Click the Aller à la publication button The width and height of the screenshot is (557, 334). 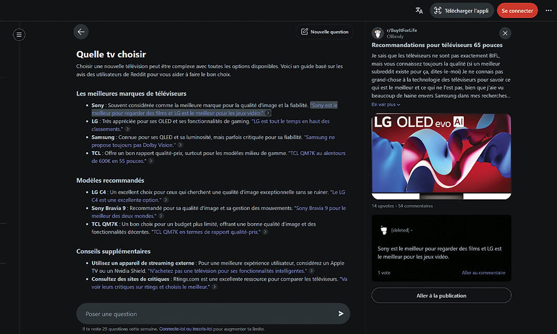tap(441, 295)
